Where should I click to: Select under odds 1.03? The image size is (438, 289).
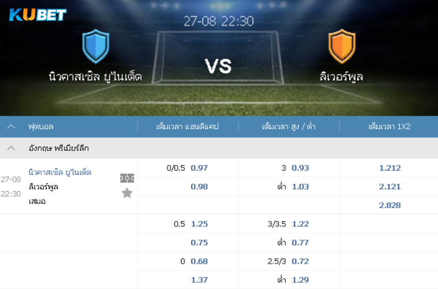(x=300, y=187)
